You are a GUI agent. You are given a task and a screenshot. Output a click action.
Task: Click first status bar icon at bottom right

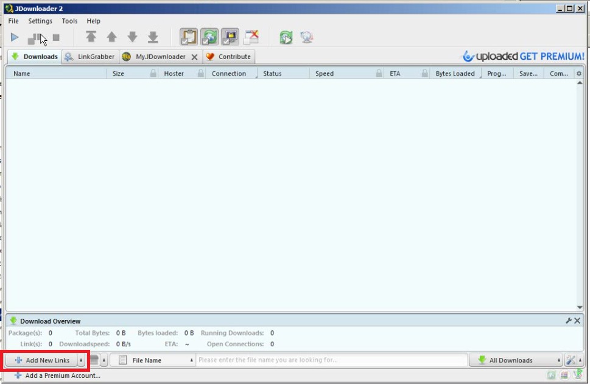551,375
